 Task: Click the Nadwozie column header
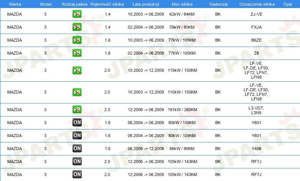(x=219, y=4)
